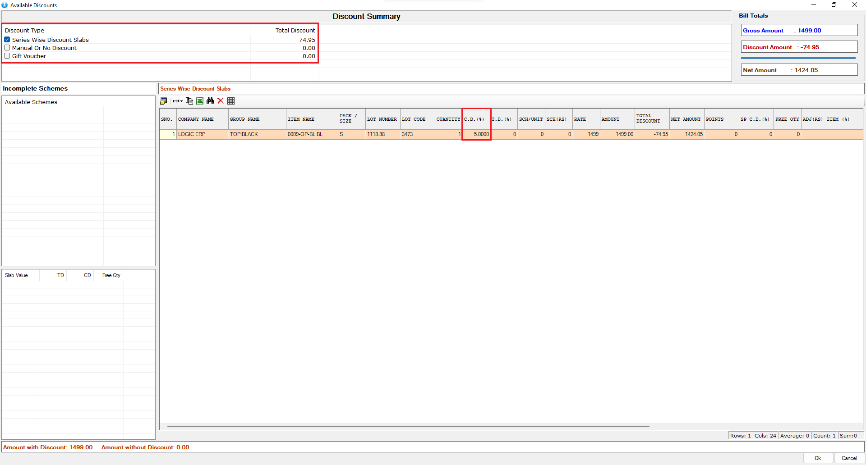Click the red X delete icon
866x465 pixels.
pyautogui.click(x=221, y=101)
